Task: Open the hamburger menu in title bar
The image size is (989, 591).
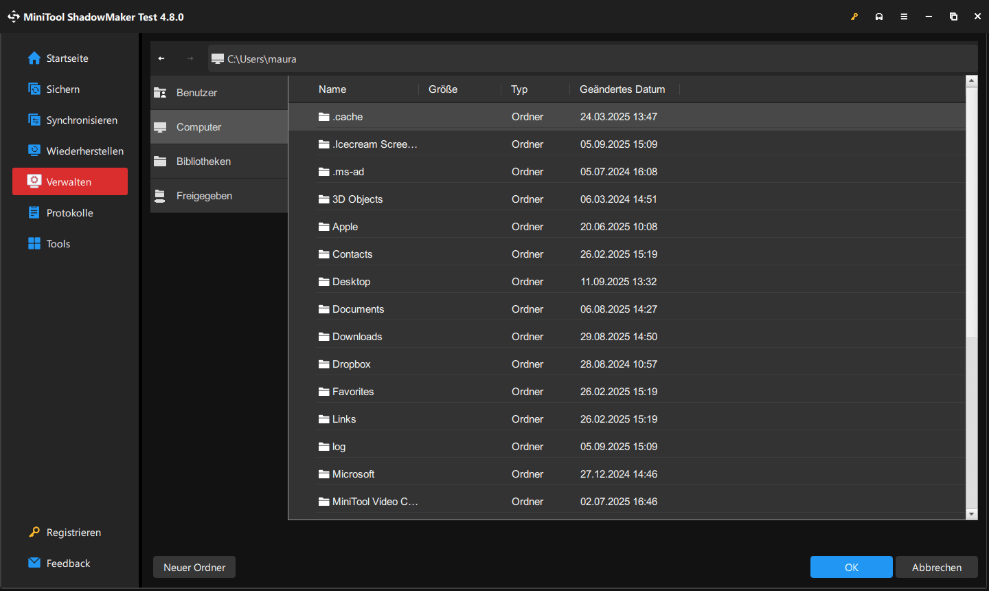Action: coord(904,16)
